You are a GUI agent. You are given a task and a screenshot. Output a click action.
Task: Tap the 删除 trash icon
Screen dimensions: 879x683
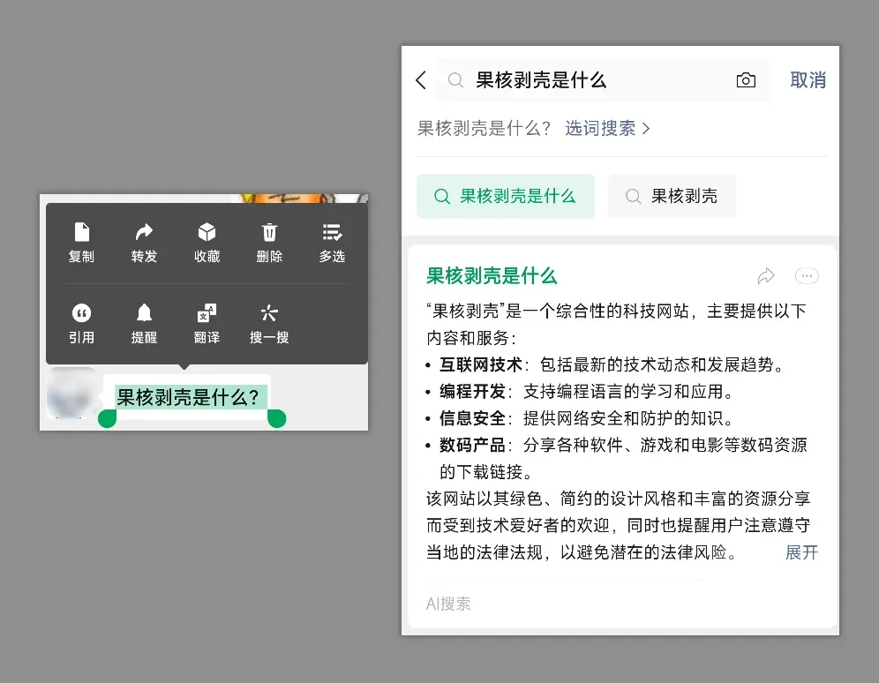point(270,232)
